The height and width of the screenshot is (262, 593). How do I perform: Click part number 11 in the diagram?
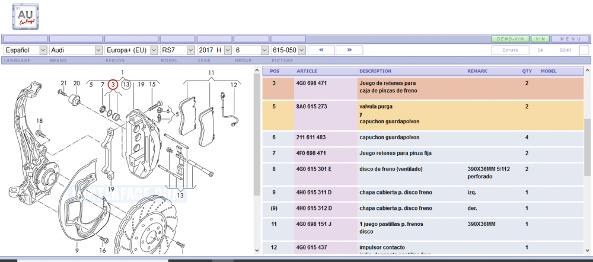click(x=211, y=72)
